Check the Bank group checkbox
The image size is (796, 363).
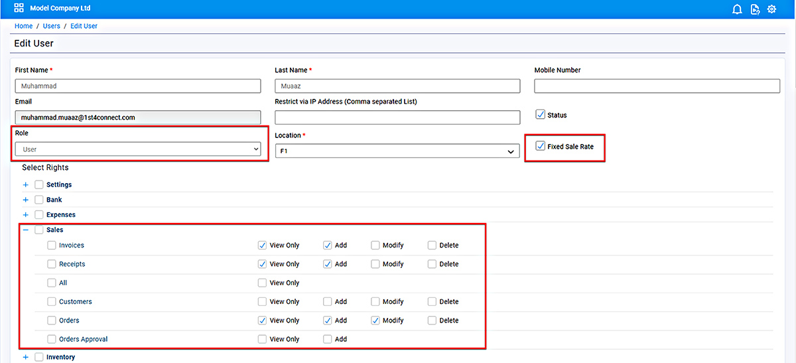coord(39,200)
